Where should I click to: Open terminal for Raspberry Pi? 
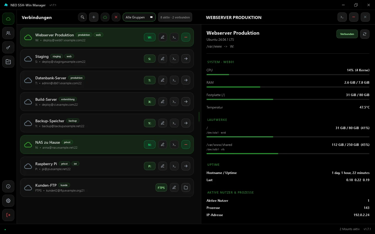[x=174, y=166]
